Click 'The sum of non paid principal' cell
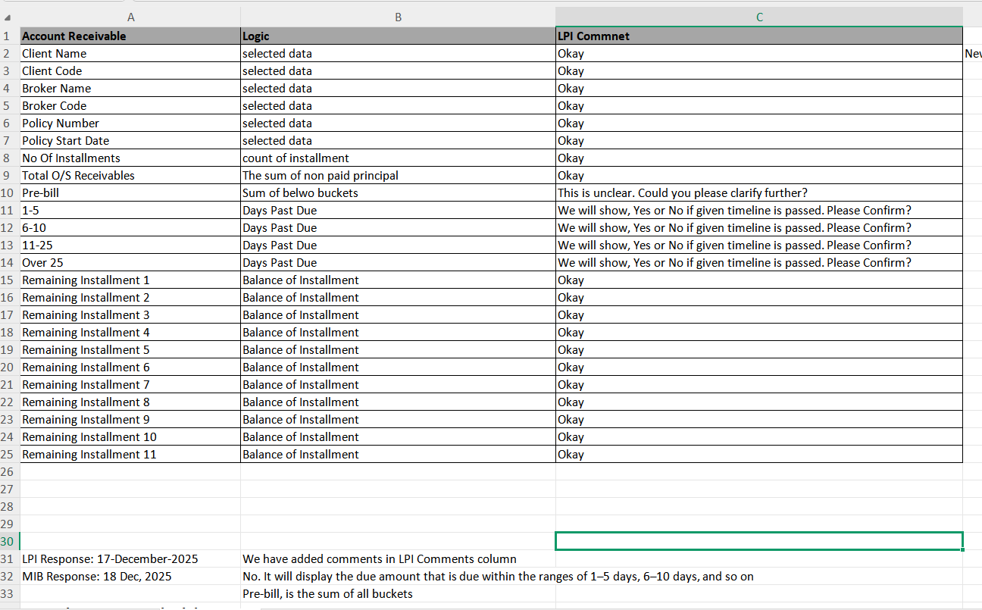Image resolution: width=982 pixels, height=610 pixels. click(320, 176)
